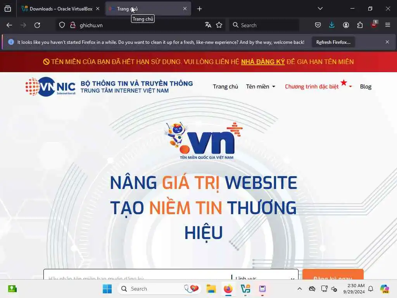Save page to Pocket
397x298 pixels.
[318, 25]
